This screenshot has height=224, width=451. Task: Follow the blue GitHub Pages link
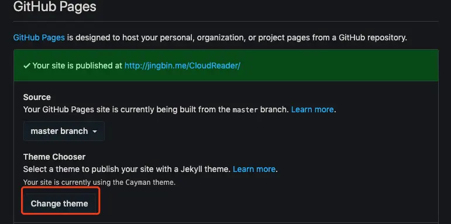39,37
